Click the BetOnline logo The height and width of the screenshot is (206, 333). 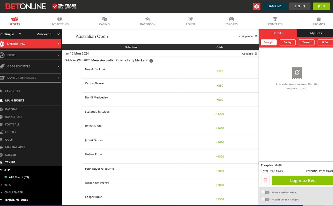pyautogui.click(x=25, y=6)
